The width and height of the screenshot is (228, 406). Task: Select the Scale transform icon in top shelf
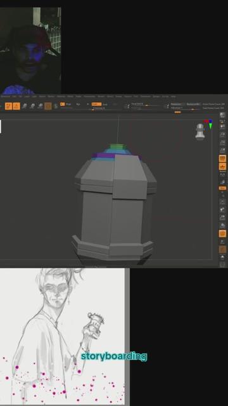coord(32,106)
